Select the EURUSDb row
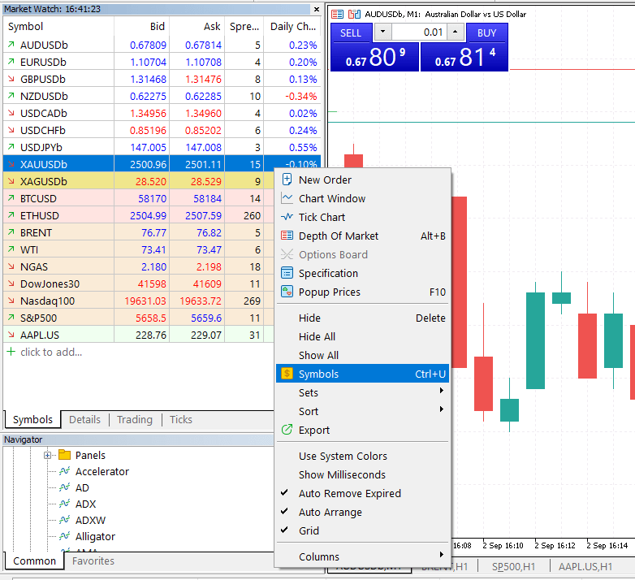635x580 pixels. click(x=162, y=62)
